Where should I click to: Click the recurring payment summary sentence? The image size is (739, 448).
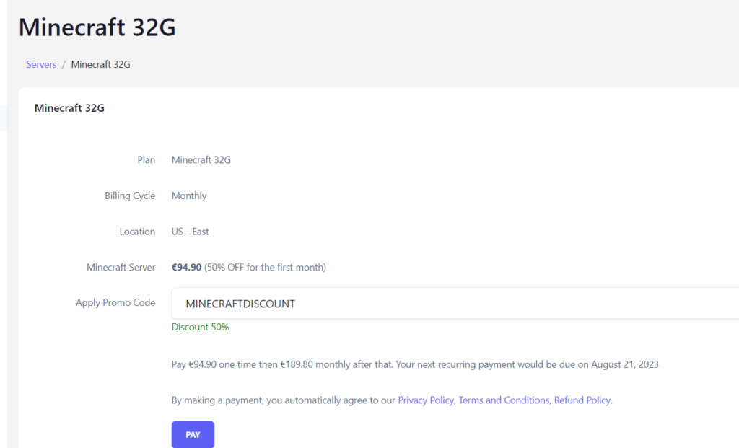coord(414,364)
